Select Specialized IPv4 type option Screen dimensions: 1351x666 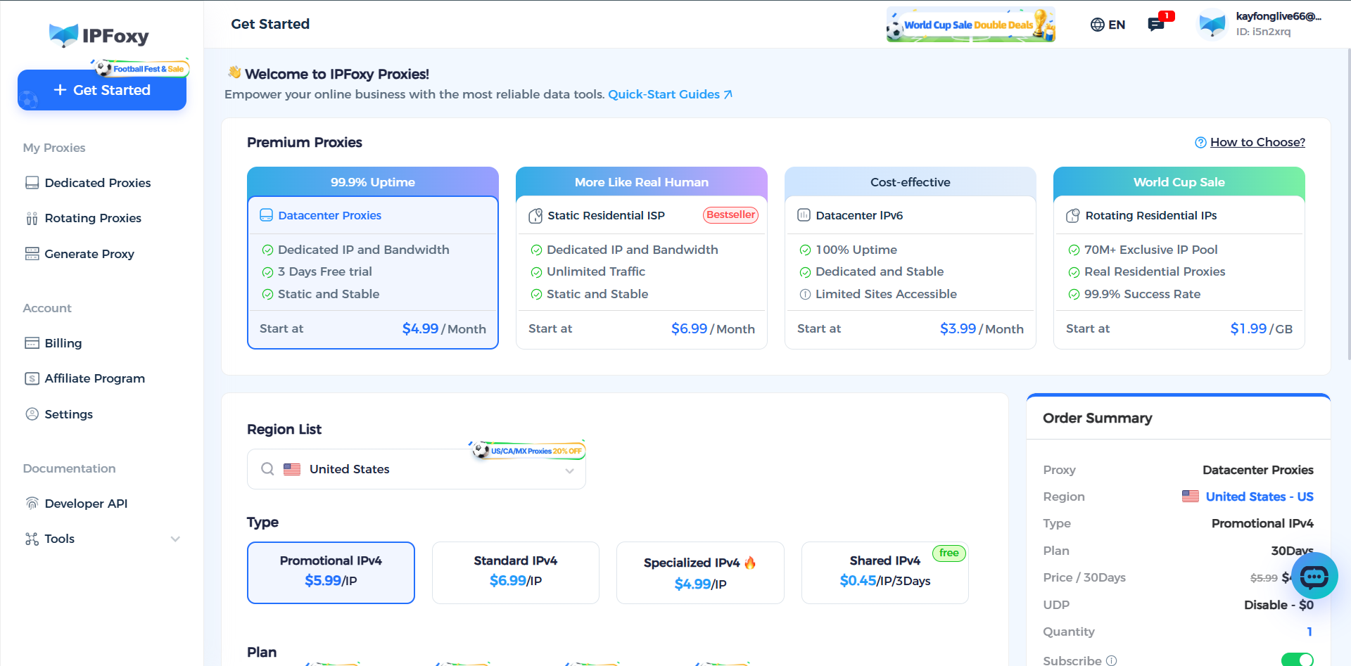pos(700,572)
